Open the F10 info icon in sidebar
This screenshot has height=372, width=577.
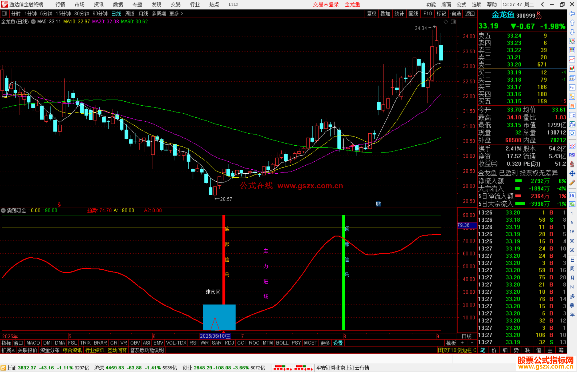point(572,87)
